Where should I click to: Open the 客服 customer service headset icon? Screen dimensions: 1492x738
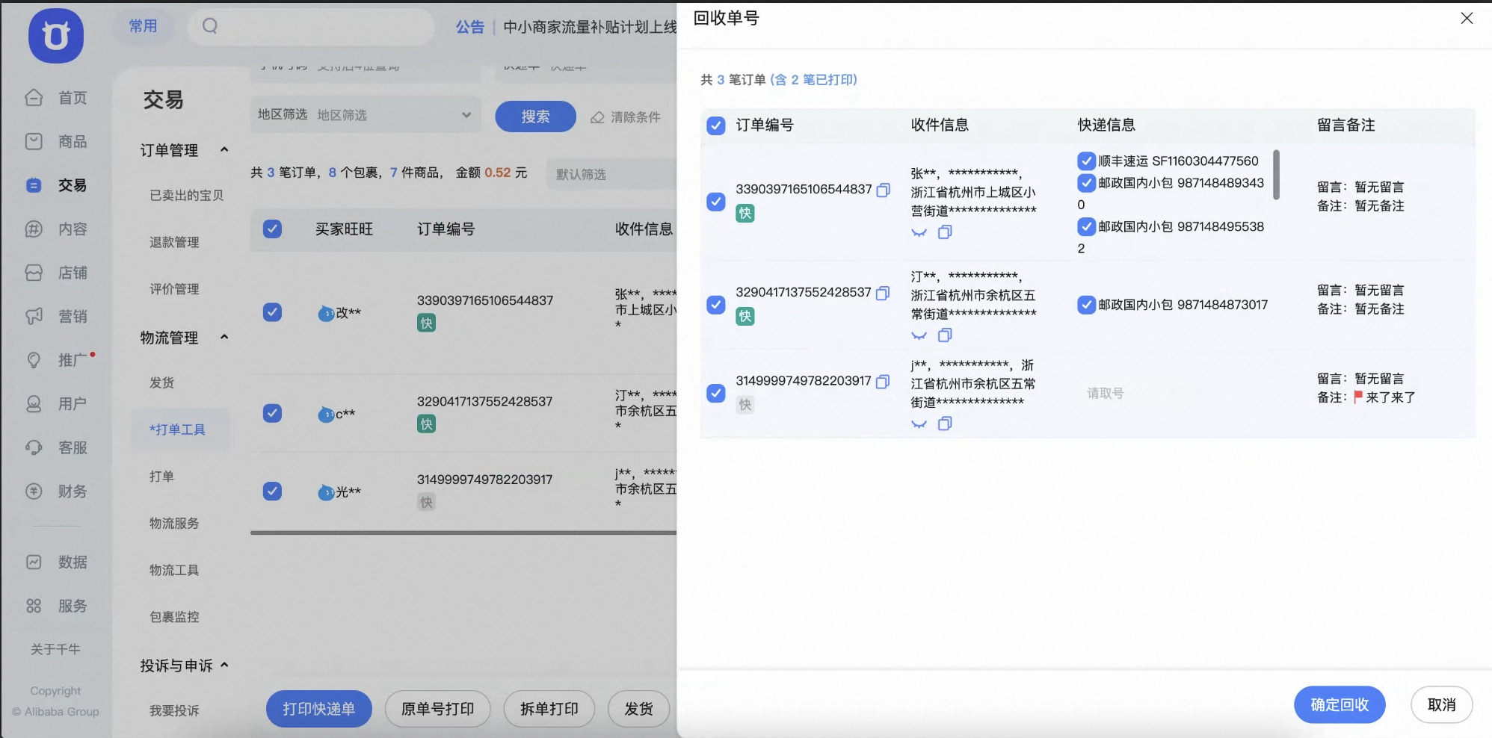34,447
